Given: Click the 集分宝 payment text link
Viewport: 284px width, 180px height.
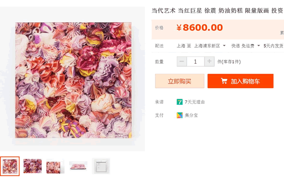Looking at the screenshot, I should pos(191,115).
